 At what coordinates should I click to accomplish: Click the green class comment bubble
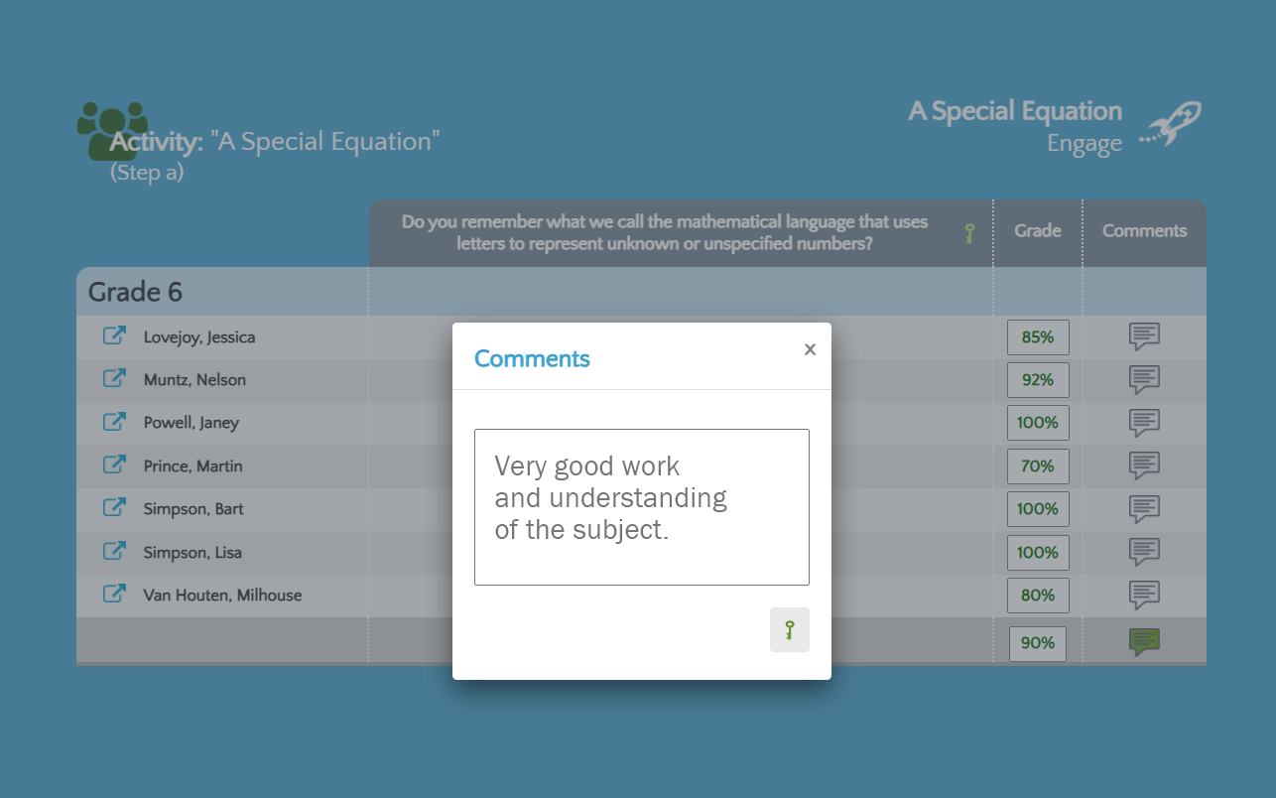point(1144,642)
